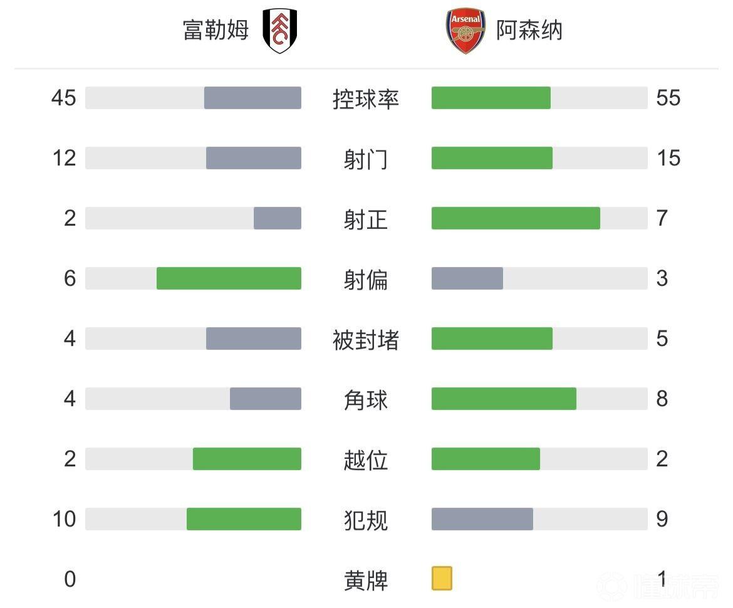Click Fulham's 射偏 green bar
This screenshot has width=733, height=608.
229,278
